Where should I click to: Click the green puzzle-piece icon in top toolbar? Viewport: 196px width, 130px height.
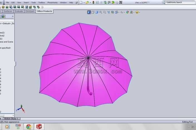coord(113,2)
